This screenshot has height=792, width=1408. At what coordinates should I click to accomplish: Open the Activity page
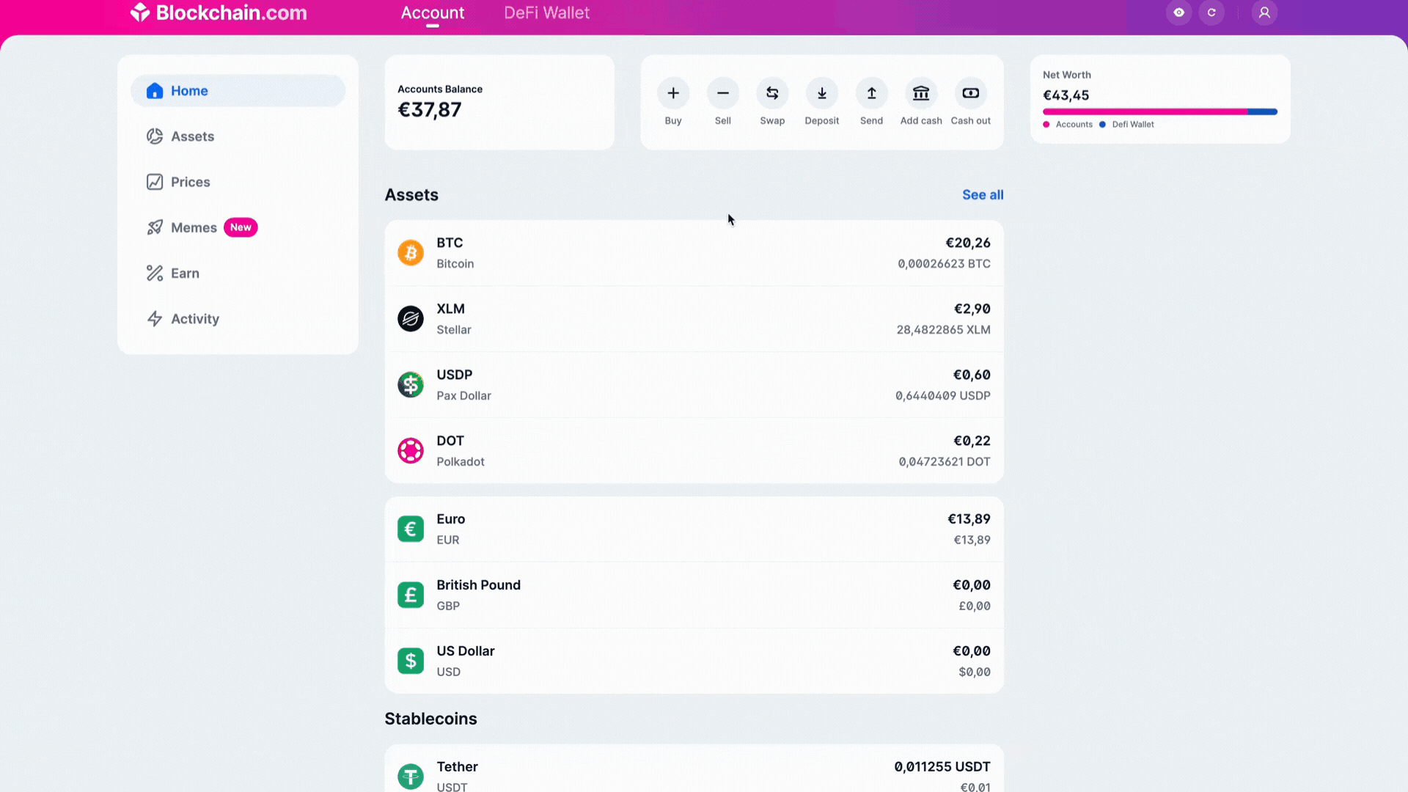[194, 319]
